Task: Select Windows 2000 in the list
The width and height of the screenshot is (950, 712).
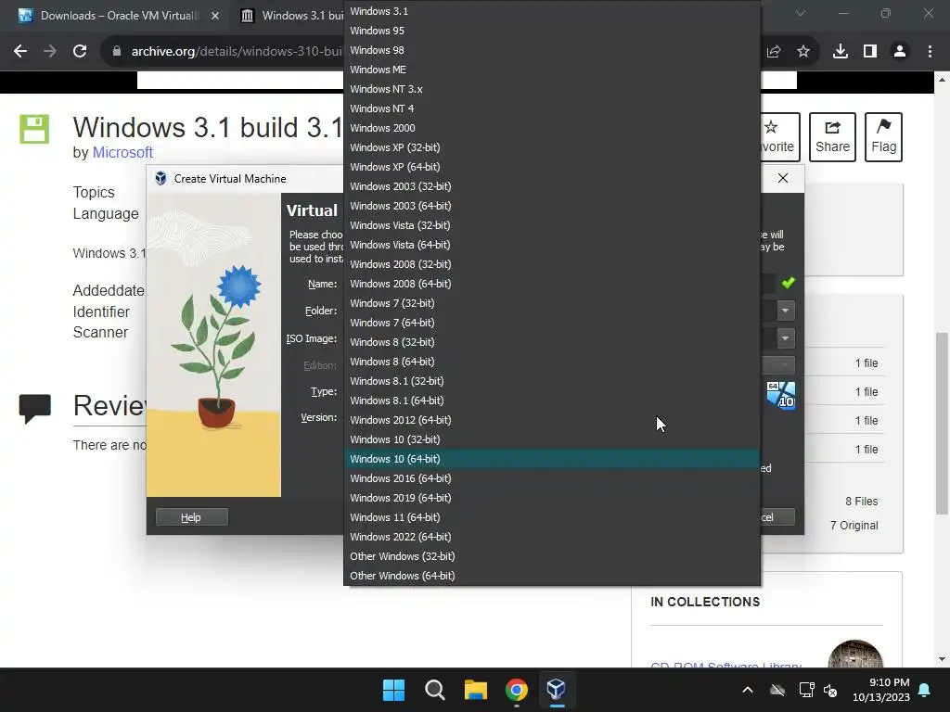Action: 551,128
